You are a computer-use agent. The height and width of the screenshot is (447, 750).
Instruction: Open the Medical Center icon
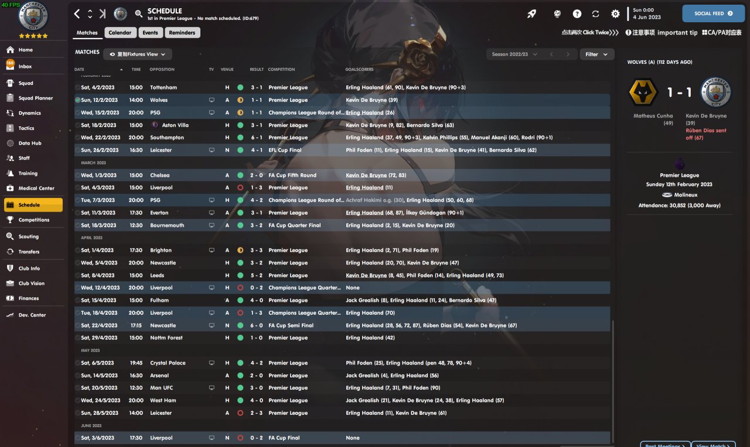click(x=10, y=188)
